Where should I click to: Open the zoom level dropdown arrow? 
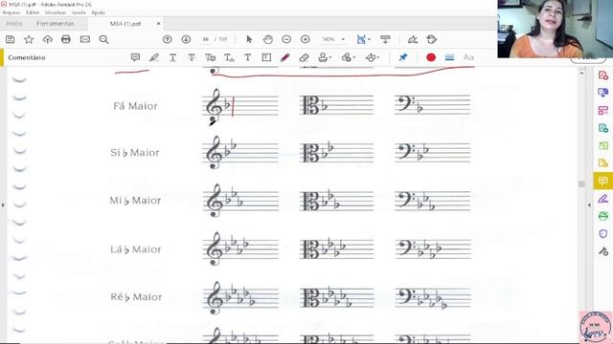click(x=343, y=39)
